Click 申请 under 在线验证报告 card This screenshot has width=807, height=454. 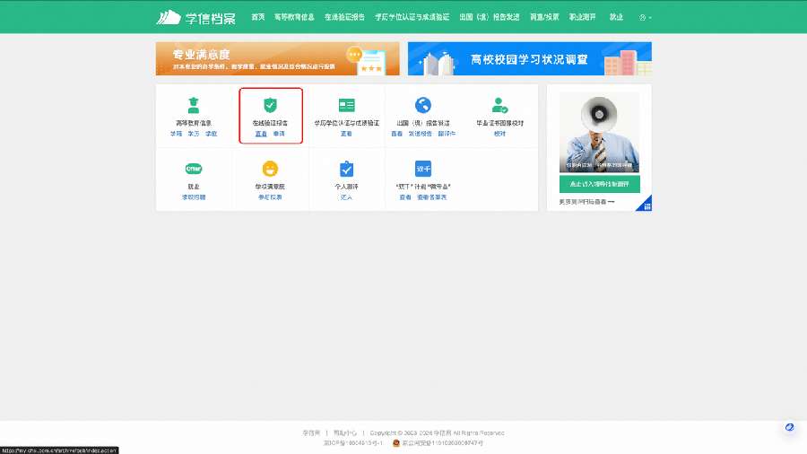(279, 134)
